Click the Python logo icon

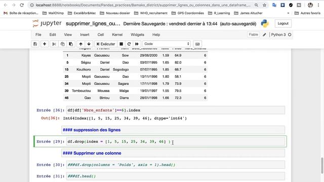(265, 24)
